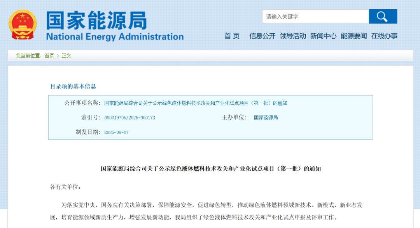The image size is (420, 228).
Task: Open 能源要闻 from the navigation bar
Action: click(353, 36)
